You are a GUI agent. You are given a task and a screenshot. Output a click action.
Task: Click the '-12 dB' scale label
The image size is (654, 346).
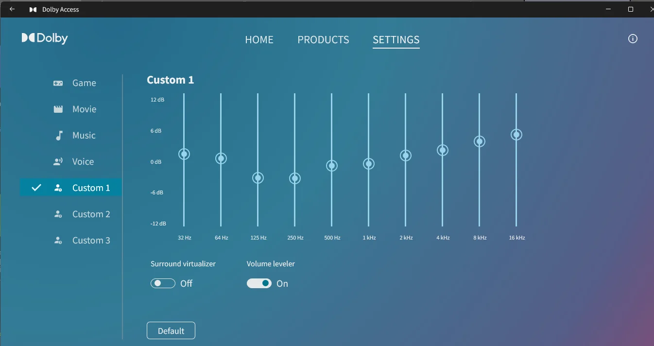pyautogui.click(x=158, y=224)
